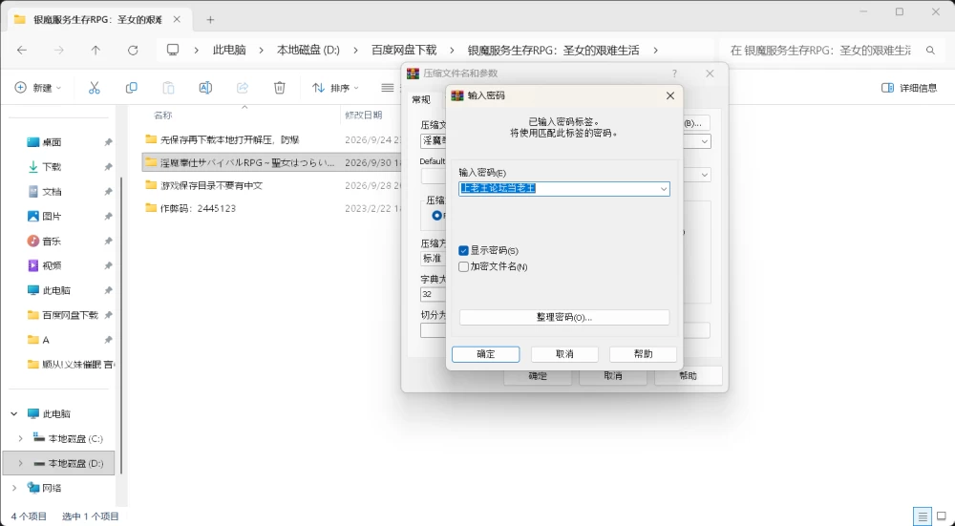Click the Paste clipboard icon

point(168,88)
